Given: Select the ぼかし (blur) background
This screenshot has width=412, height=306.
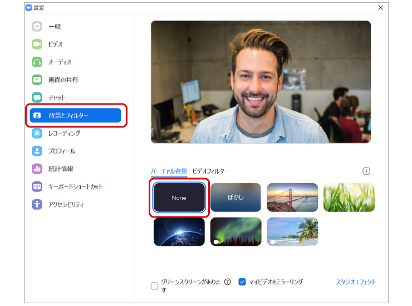Looking at the screenshot, I should [236, 198].
